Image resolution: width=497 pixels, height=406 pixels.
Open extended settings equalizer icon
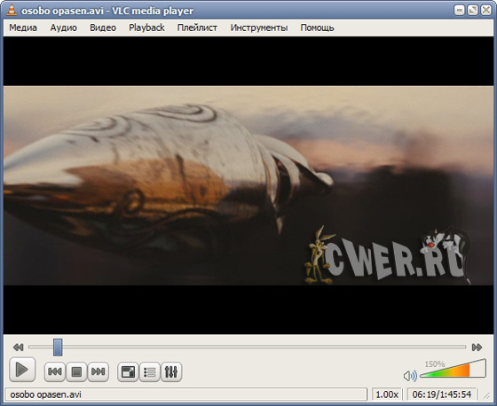pyautogui.click(x=171, y=371)
